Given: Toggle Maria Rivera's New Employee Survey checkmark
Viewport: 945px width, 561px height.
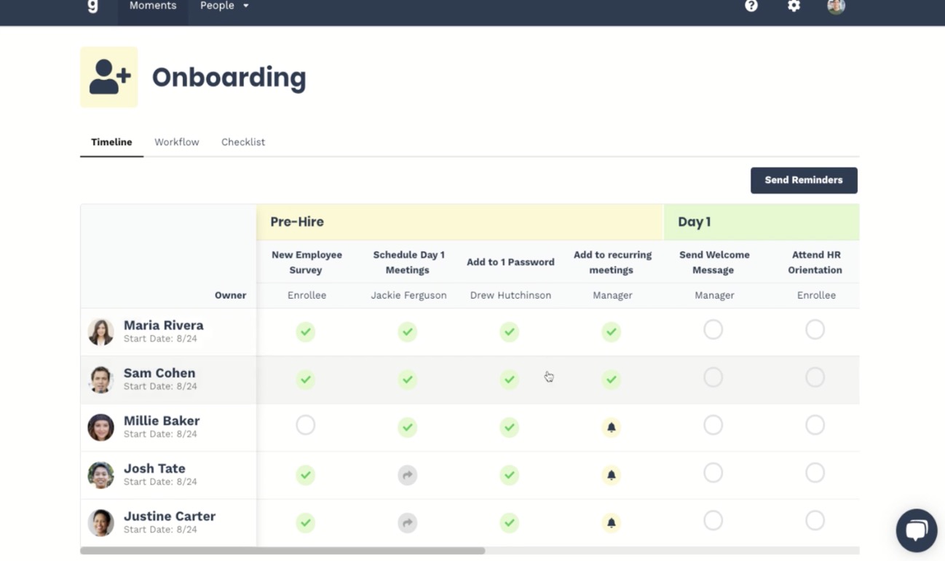Looking at the screenshot, I should click(306, 332).
